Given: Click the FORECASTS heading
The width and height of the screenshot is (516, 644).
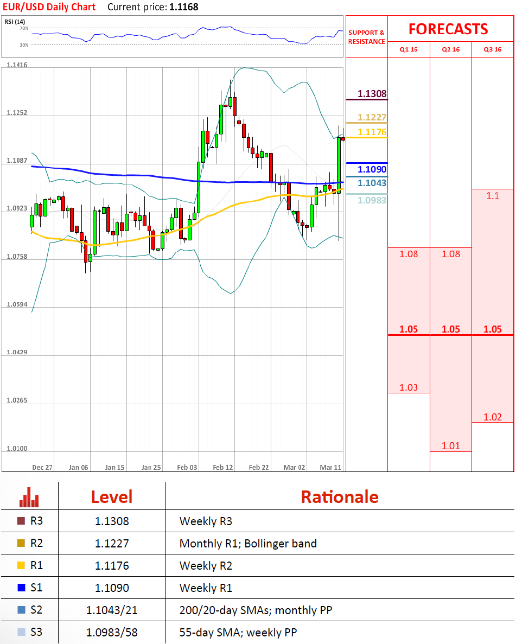Looking at the screenshot, I should (448, 29).
